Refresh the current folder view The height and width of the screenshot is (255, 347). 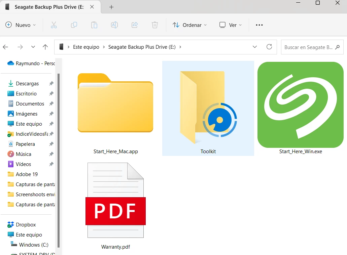269,47
